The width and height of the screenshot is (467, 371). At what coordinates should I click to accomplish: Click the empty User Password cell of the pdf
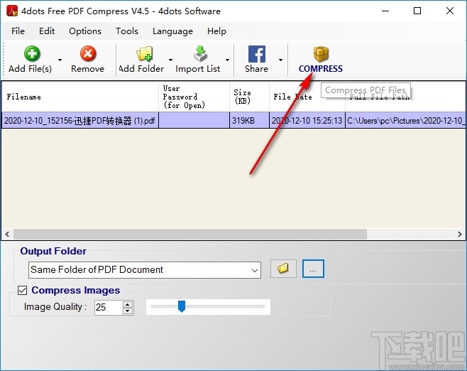pyautogui.click(x=194, y=121)
